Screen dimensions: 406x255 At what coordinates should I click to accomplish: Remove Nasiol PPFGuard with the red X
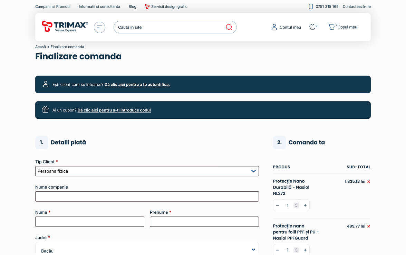(x=369, y=226)
